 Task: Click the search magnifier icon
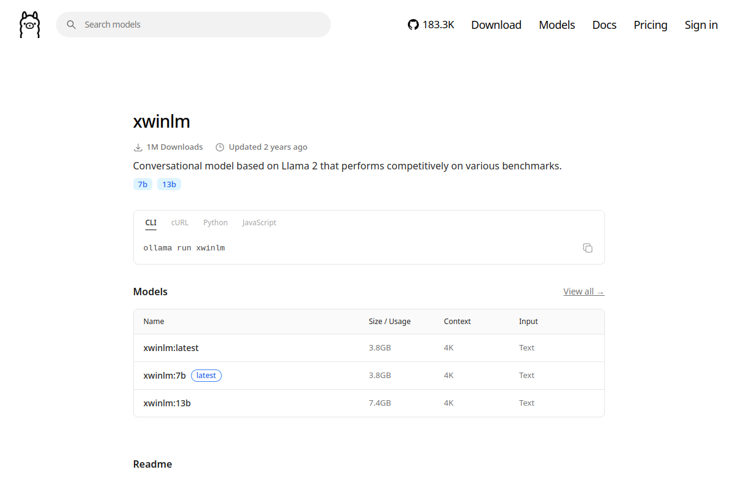tap(71, 25)
